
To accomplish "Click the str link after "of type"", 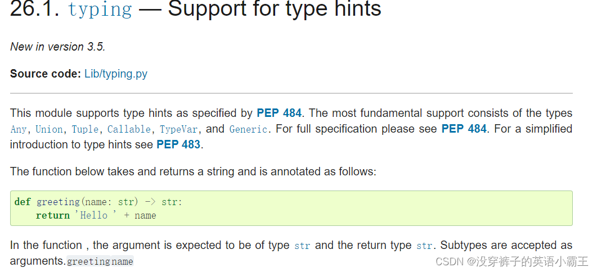I will tap(302, 246).
